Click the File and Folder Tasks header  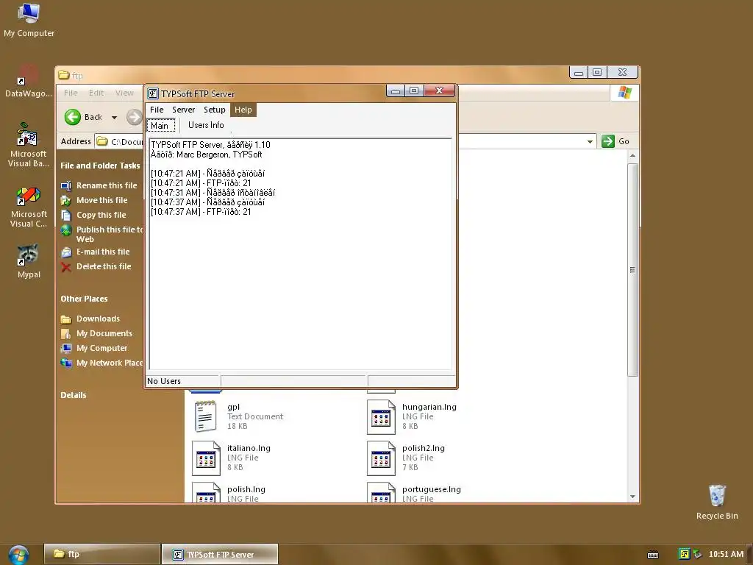[100, 166]
